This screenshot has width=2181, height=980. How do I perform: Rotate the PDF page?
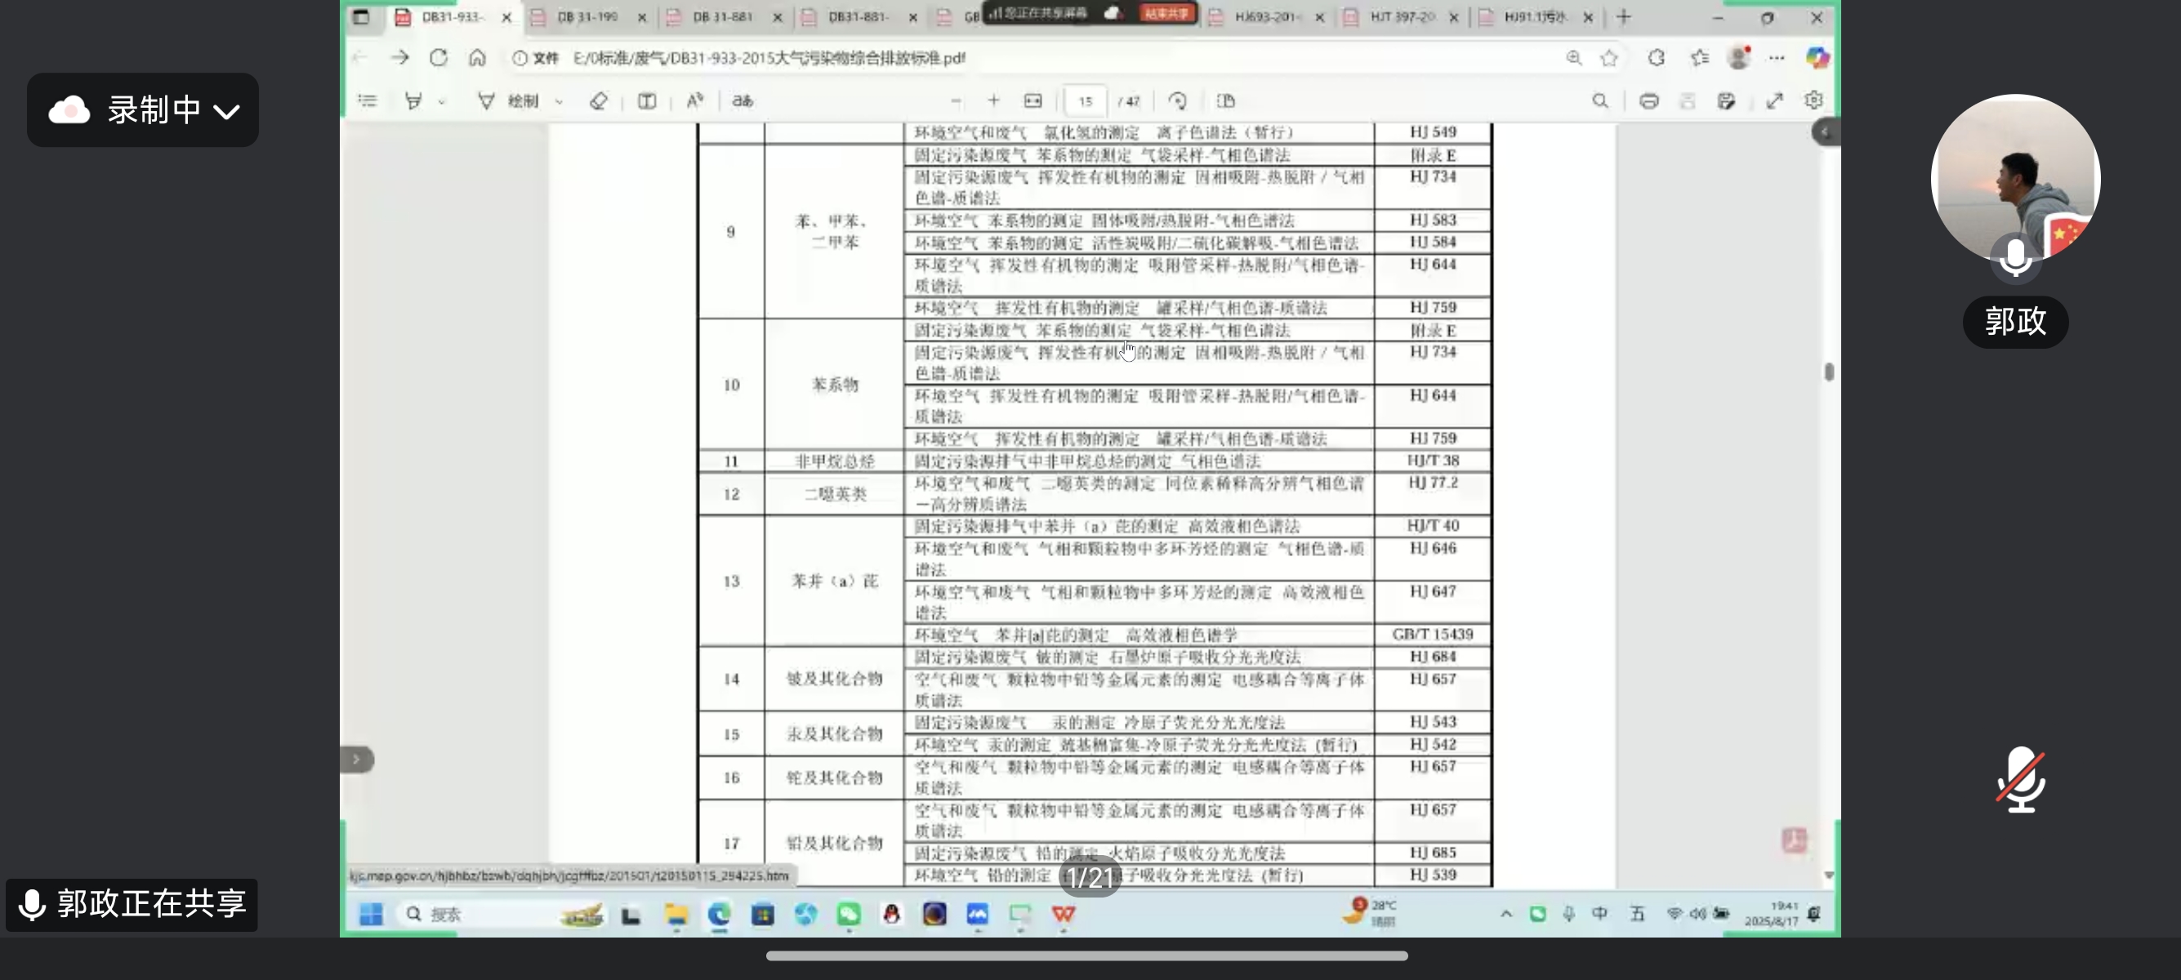click(1178, 100)
